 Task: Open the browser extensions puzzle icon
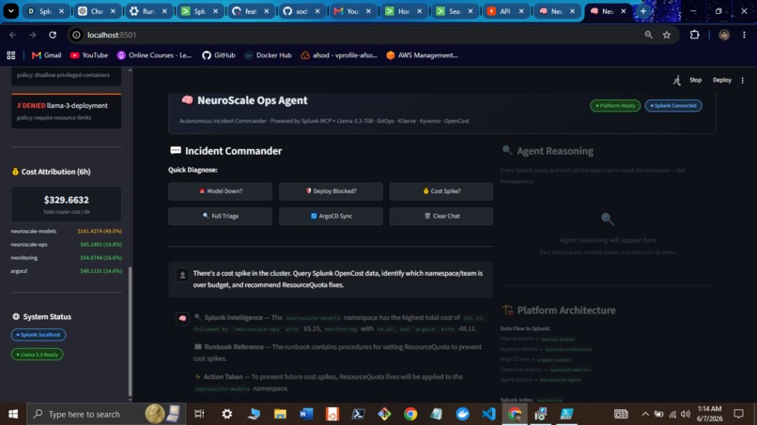(694, 35)
